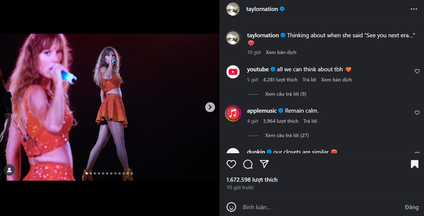Open the three-dot more options menu
This screenshot has width=424, height=216.
[x=414, y=9]
